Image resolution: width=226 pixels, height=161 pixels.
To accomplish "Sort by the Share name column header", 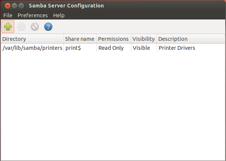I will click(80, 39).
